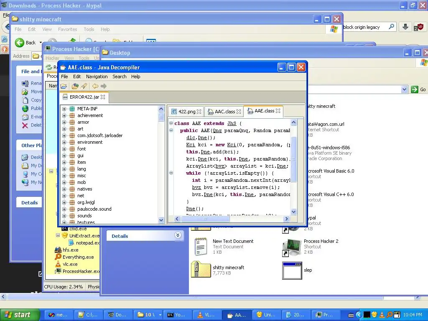Viewport: 428px width, 321px height.
Task: Open the address bar dropdown in Desktop window
Action: (404, 89)
